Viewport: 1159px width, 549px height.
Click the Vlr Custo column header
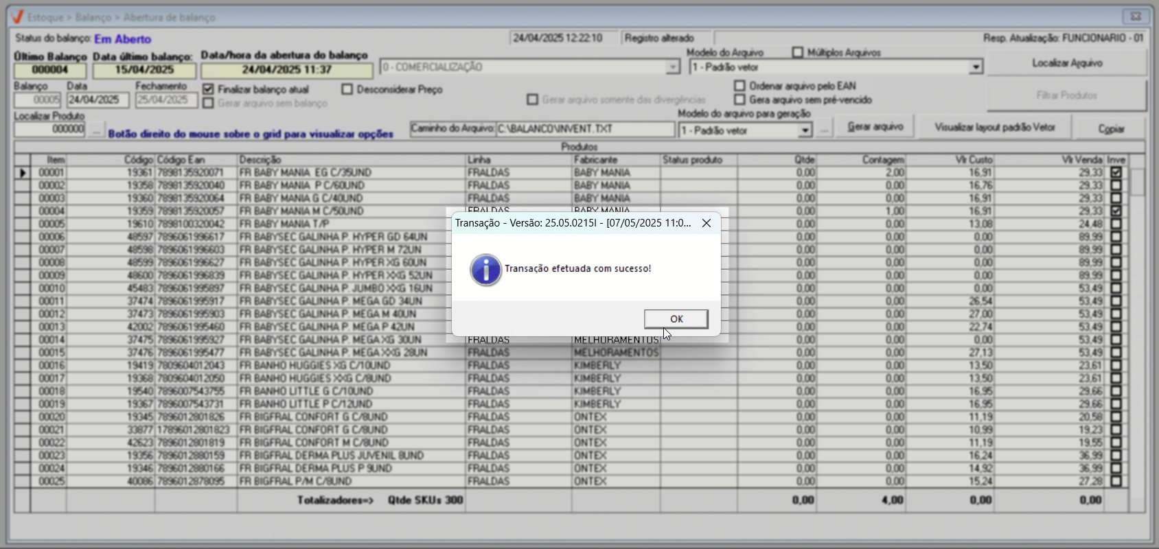pyautogui.click(x=950, y=160)
